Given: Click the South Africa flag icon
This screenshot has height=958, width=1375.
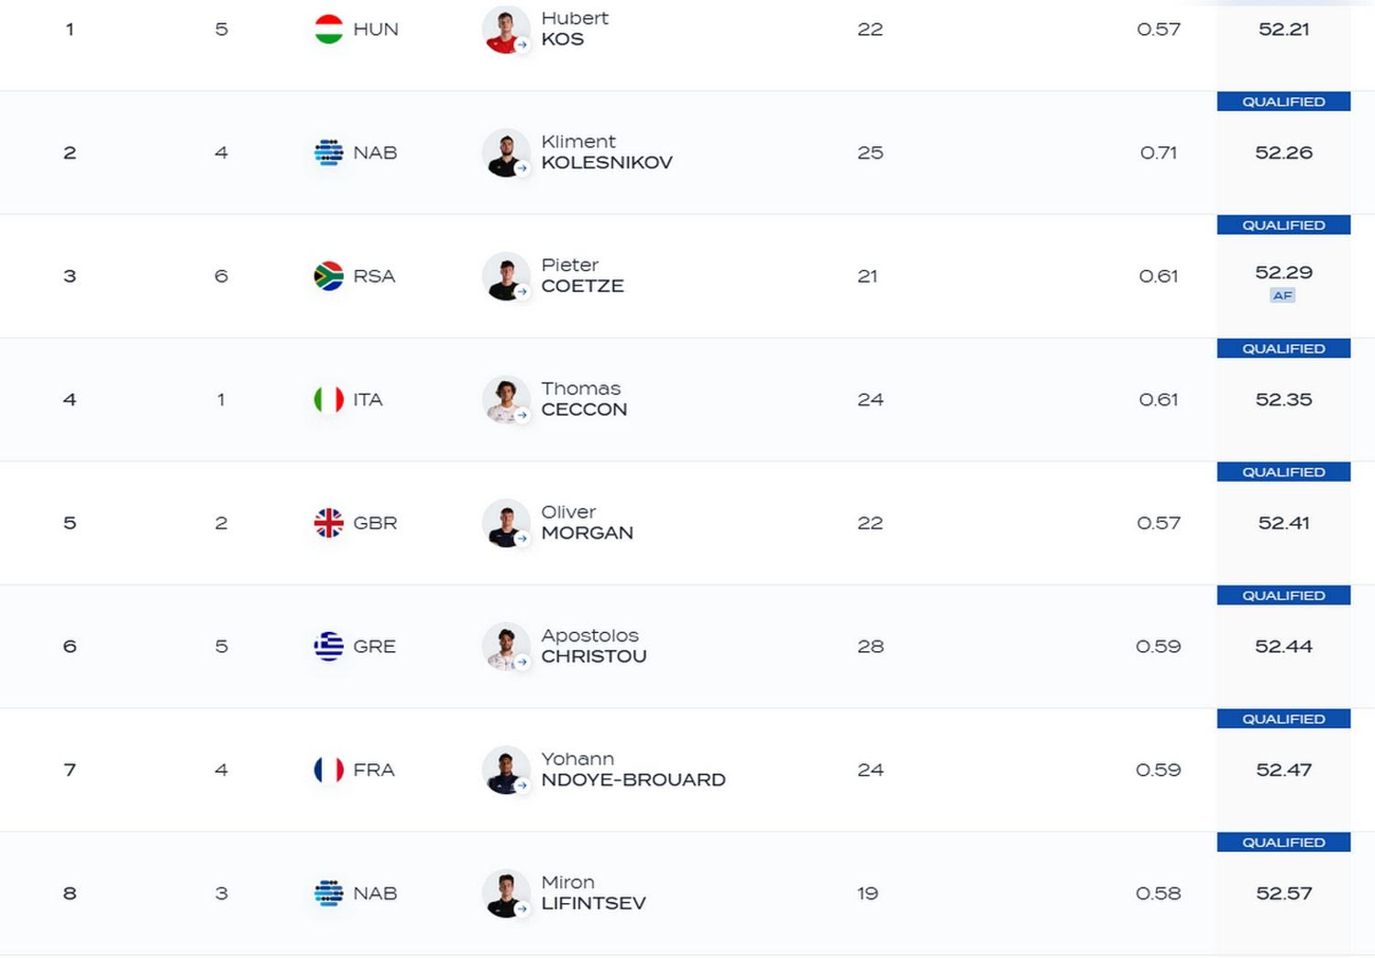Looking at the screenshot, I should pyautogui.click(x=328, y=277).
